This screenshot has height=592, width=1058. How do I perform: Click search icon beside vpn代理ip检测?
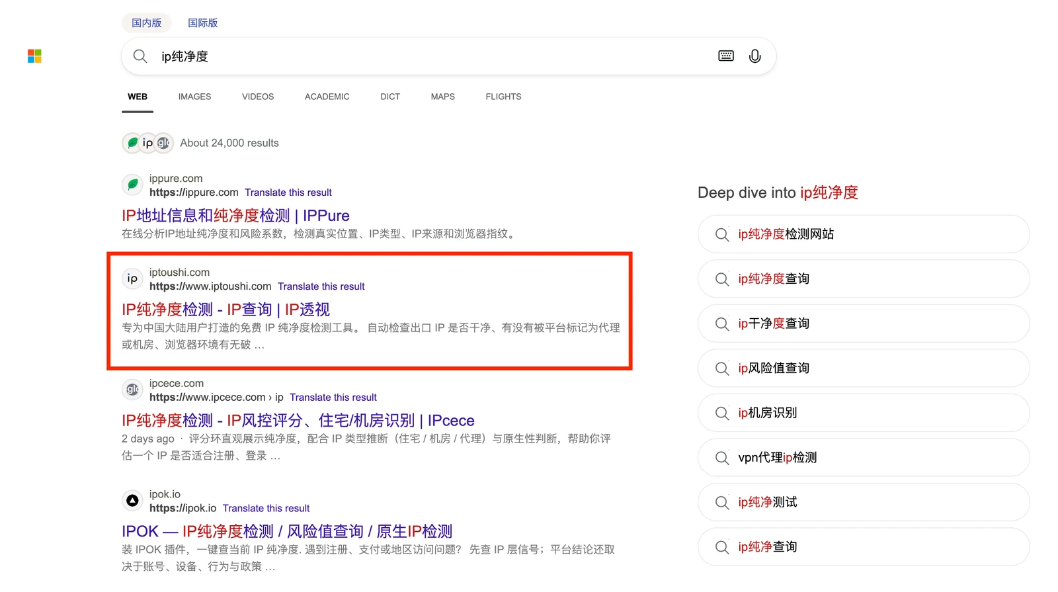722,458
